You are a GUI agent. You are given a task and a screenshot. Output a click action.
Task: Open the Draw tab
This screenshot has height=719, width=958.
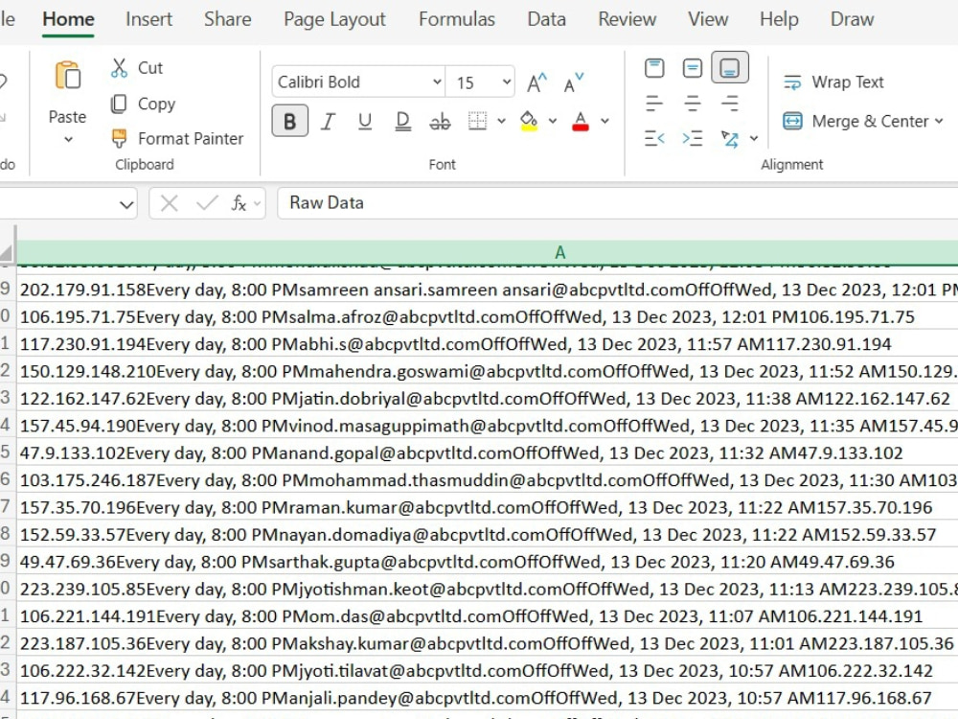(x=853, y=19)
